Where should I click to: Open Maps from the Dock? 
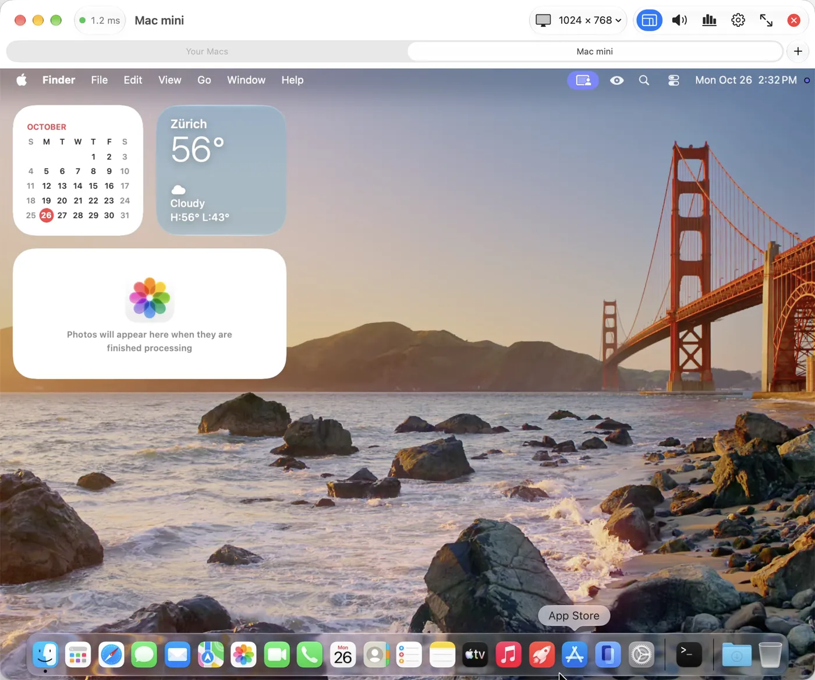point(211,655)
